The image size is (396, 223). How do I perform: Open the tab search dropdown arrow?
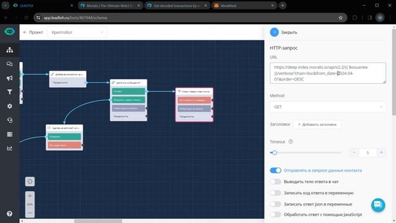6,6
